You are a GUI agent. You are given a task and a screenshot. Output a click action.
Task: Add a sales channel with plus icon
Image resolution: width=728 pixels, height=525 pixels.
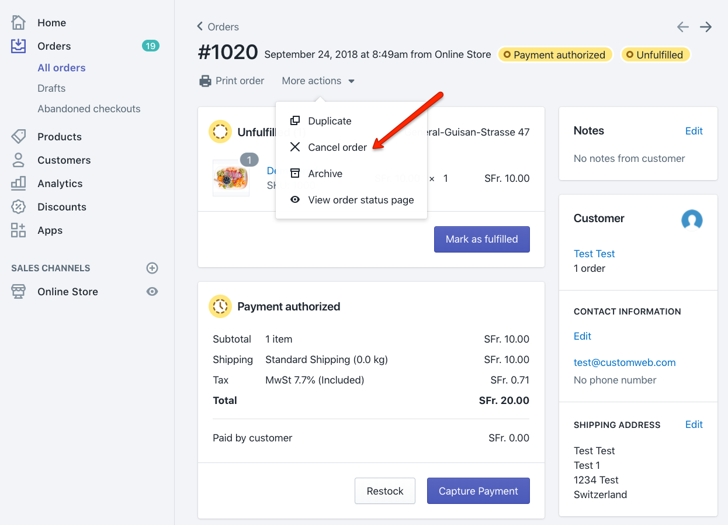(x=152, y=268)
